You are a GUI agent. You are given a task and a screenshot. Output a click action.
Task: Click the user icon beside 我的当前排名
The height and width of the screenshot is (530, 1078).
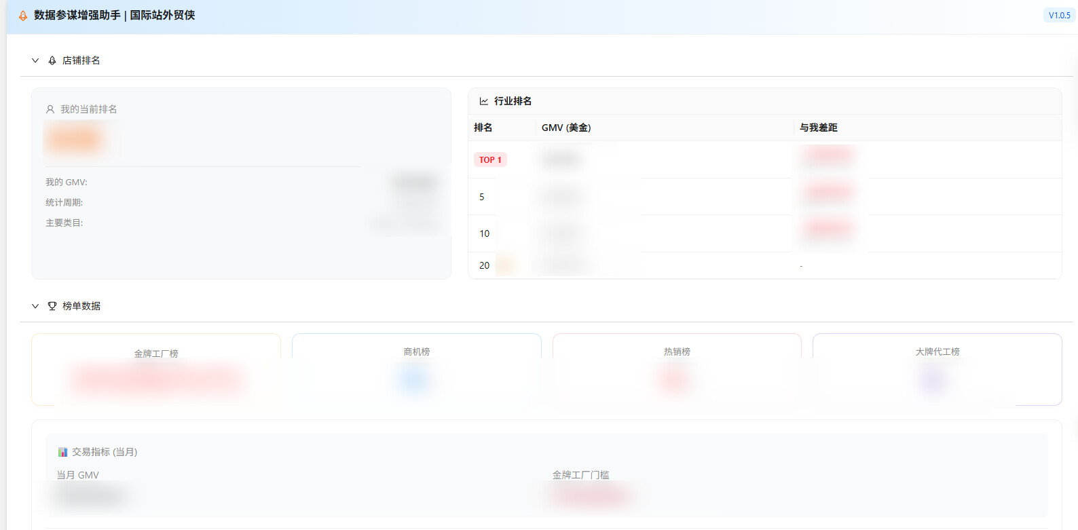click(x=50, y=109)
